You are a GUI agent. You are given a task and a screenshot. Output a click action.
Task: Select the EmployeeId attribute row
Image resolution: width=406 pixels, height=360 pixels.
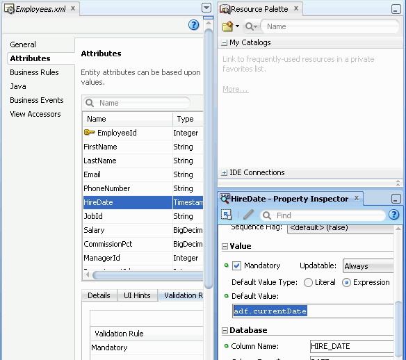(143, 133)
